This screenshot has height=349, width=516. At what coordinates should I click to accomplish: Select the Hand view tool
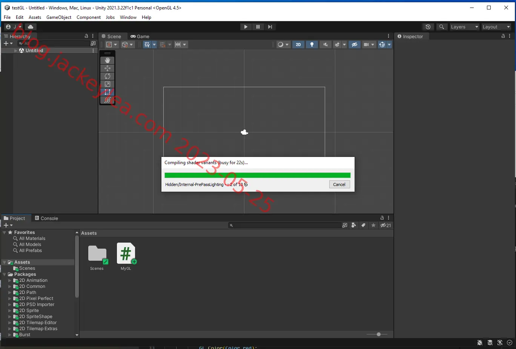point(107,60)
